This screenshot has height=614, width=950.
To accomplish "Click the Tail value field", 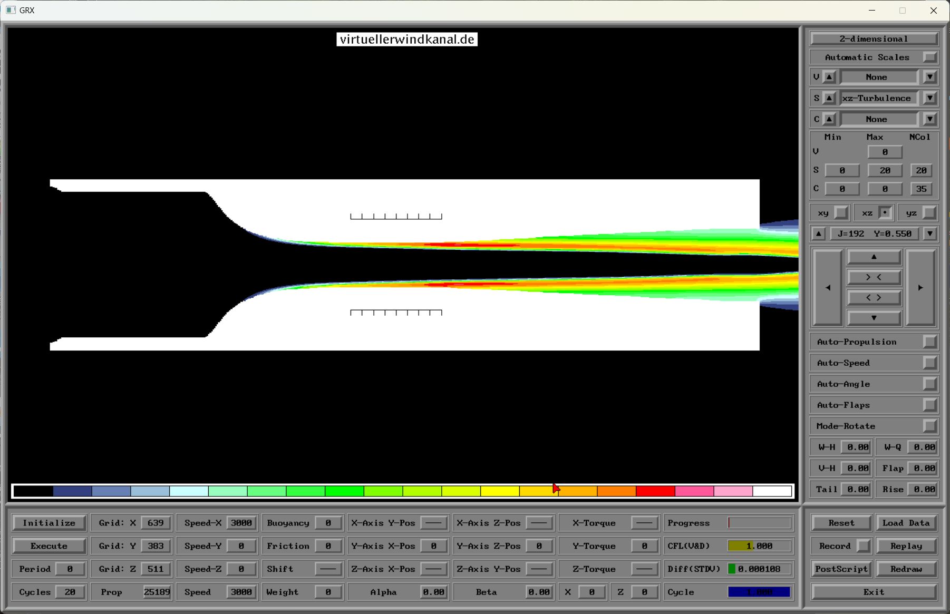I will pyautogui.click(x=857, y=489).
